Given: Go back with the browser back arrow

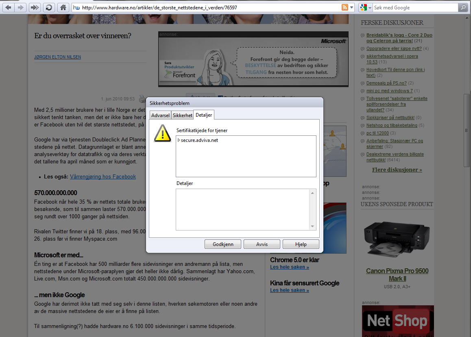Looking at the screenshot, I should (x=9, y=7).
